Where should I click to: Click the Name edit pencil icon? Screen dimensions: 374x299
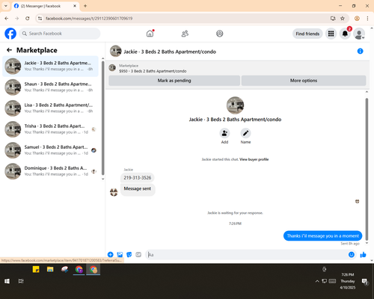[245, 133]
